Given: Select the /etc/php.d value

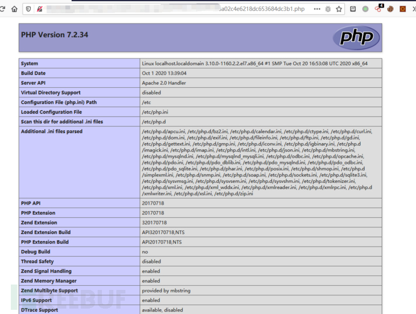Looking at the screenshot, I should click(154, 122).
